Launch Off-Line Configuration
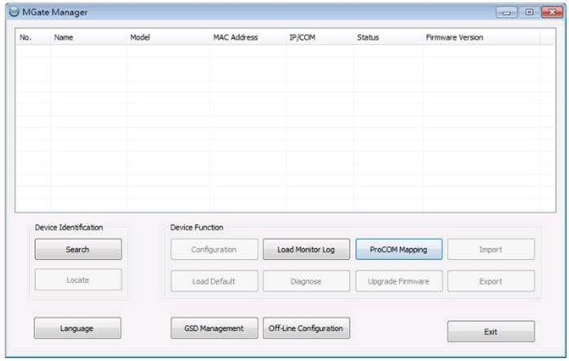 tap(307, 328)
